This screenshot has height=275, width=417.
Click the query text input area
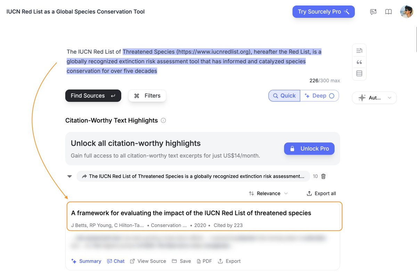coord(203,61)
